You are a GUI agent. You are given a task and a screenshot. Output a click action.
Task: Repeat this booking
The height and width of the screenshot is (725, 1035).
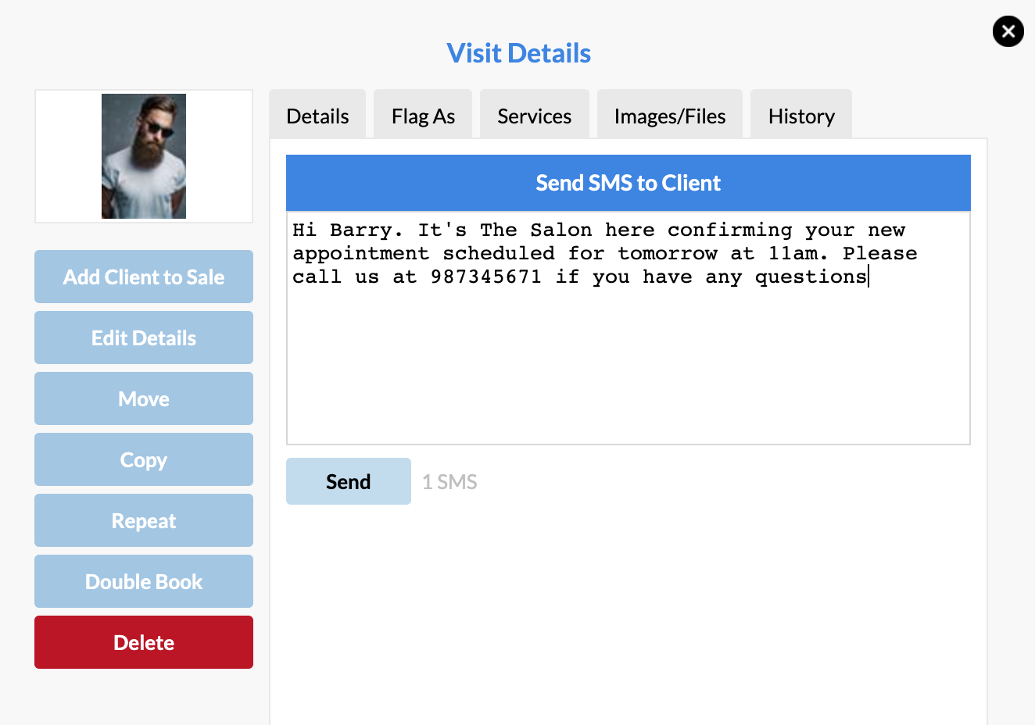click(143, 520)
